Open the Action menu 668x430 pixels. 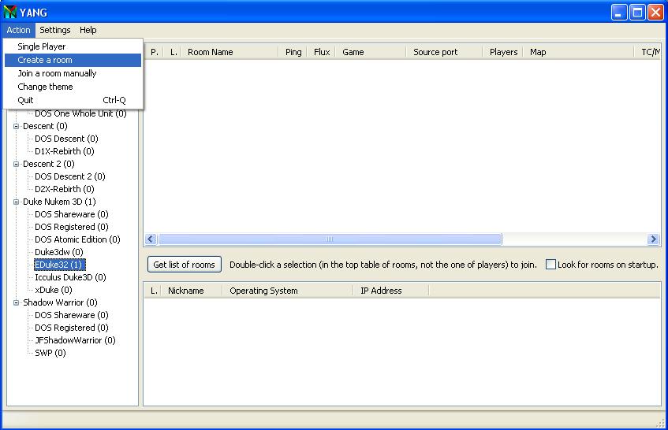pyautogui.click(x=18, y=30)
